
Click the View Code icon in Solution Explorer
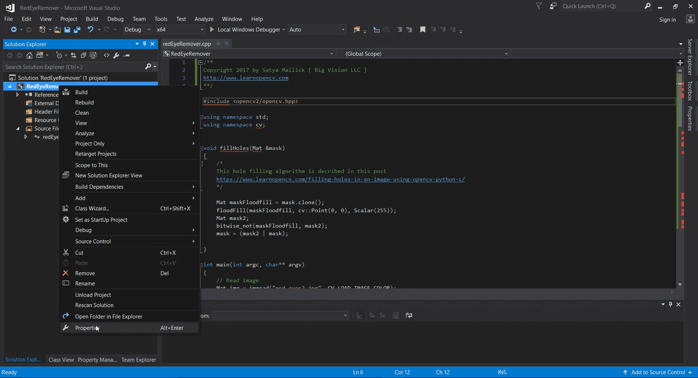click(x=107, y=55)
